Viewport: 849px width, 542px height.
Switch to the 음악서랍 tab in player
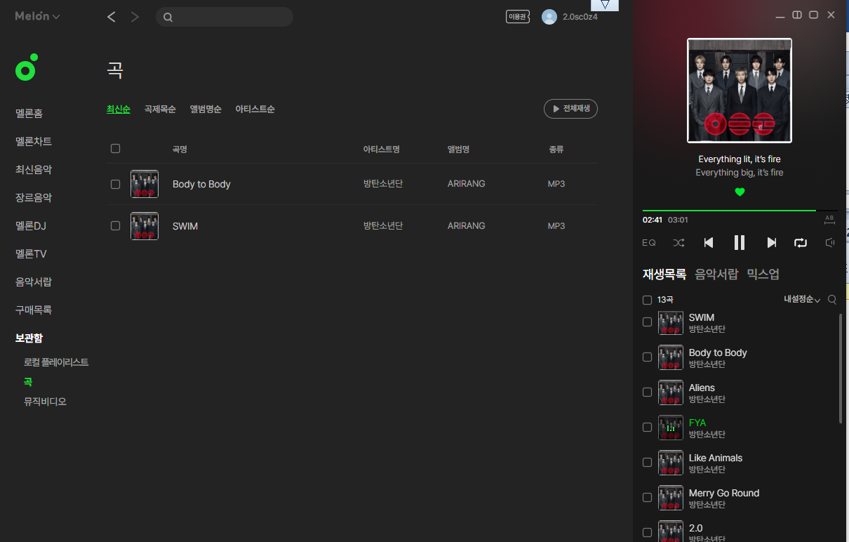[716, 275]
